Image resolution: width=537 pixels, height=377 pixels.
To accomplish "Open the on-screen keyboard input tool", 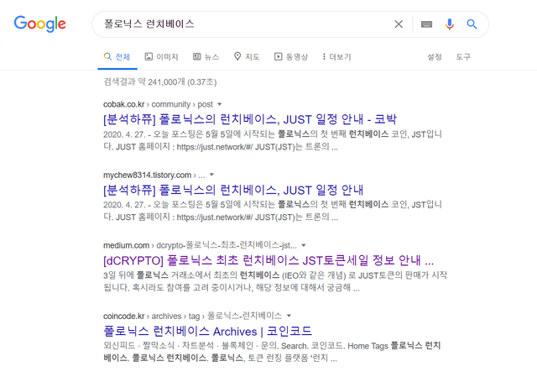I will coord(426,24).
